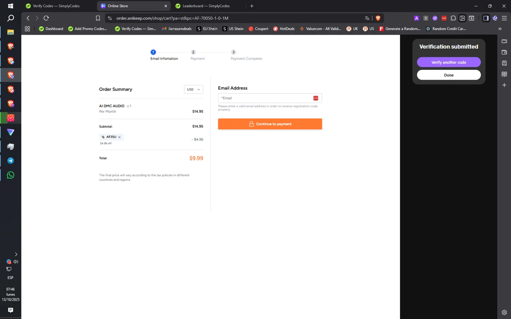This screenshot has width=511, height=319.
Task: Select step 3 Payment Complete
Action: (246, 55)
